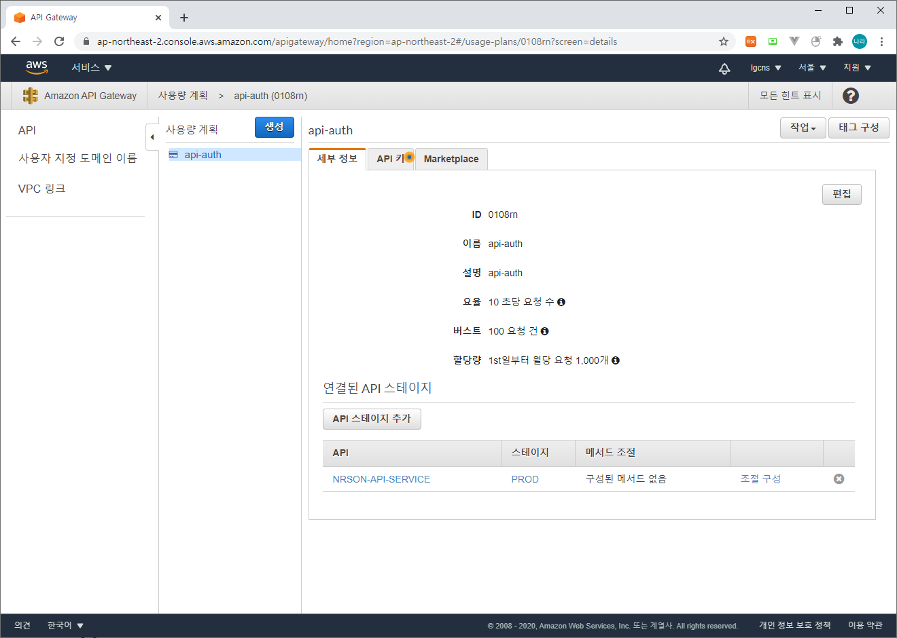Click the AWS logo

(x=37, y=67)
